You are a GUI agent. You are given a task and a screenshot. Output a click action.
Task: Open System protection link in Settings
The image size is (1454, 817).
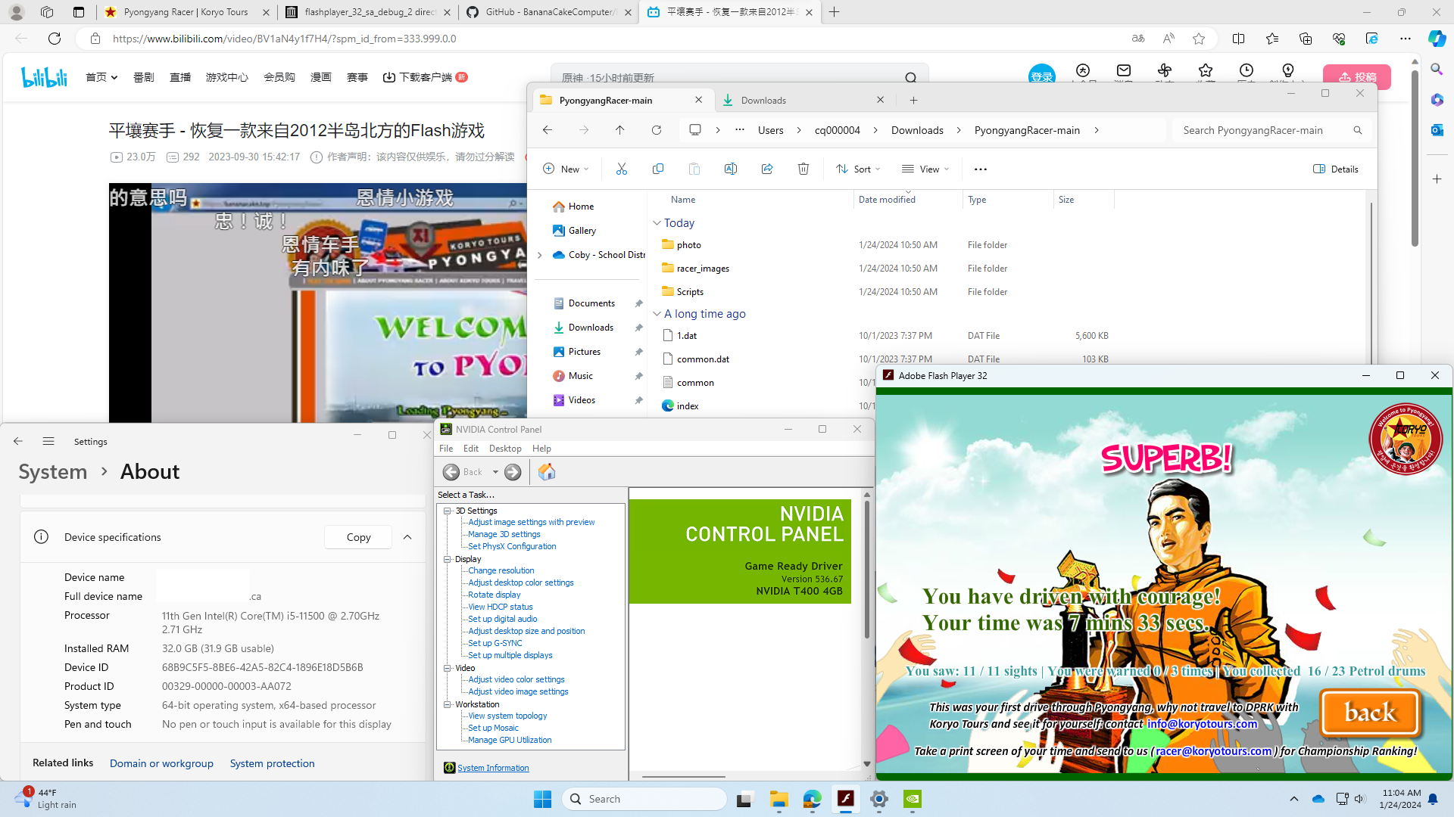pos(272,763)
